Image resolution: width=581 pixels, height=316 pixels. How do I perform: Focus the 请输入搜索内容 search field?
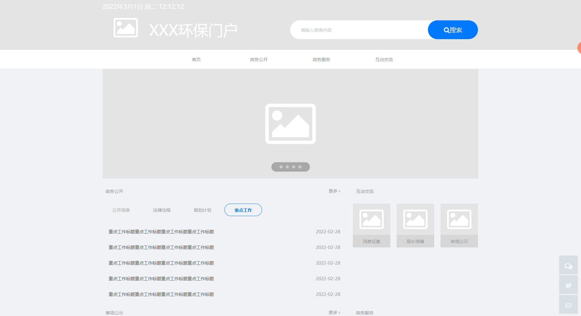359,30
